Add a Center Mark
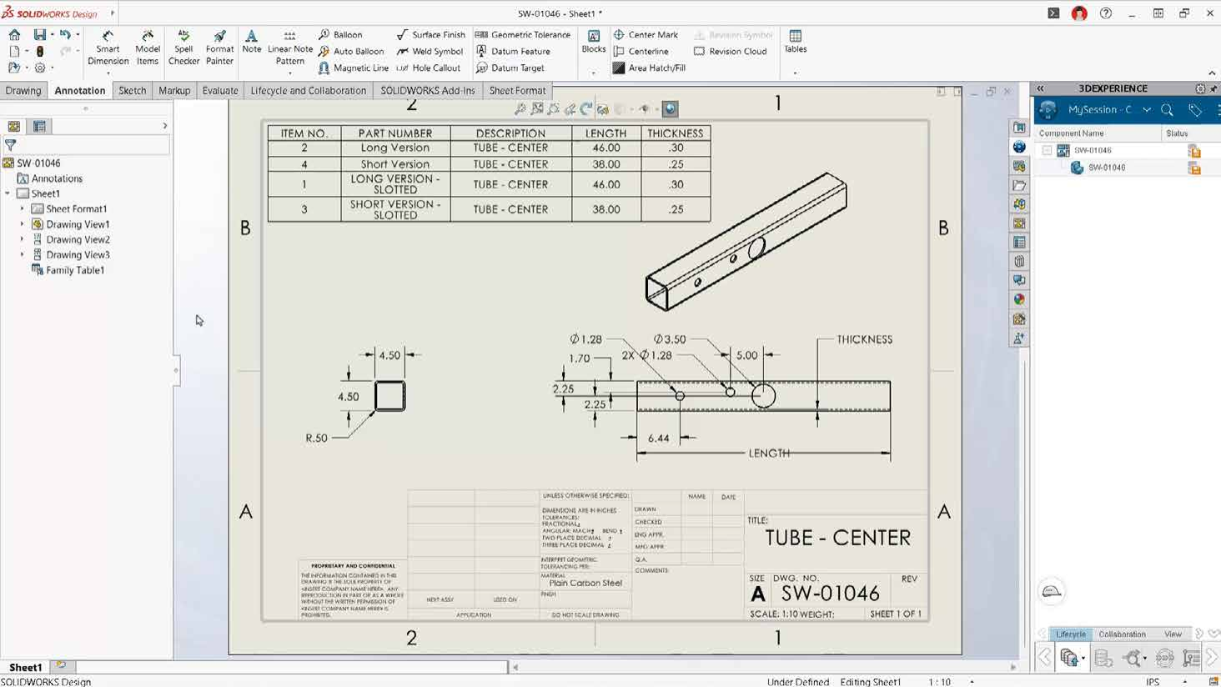1221x687 pixels. click(646, 35)
